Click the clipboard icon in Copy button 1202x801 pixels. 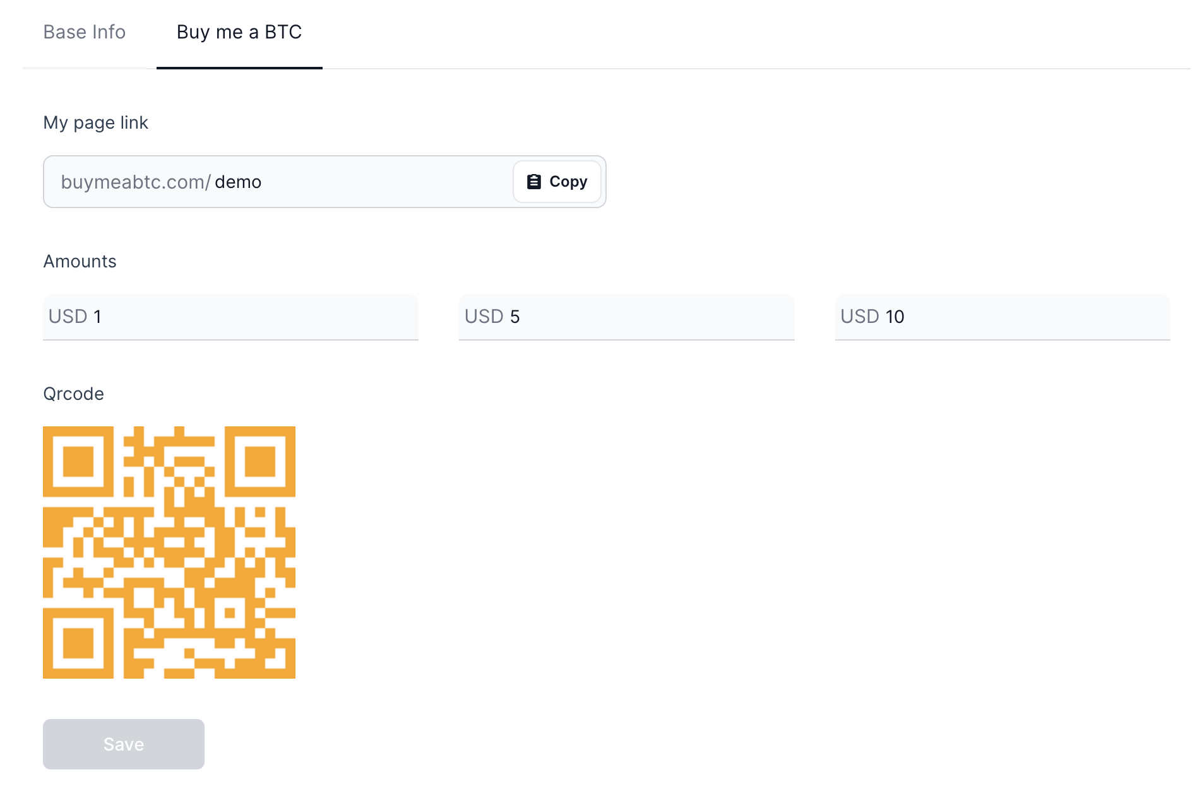pyautogui.click(x=534, y=182)
